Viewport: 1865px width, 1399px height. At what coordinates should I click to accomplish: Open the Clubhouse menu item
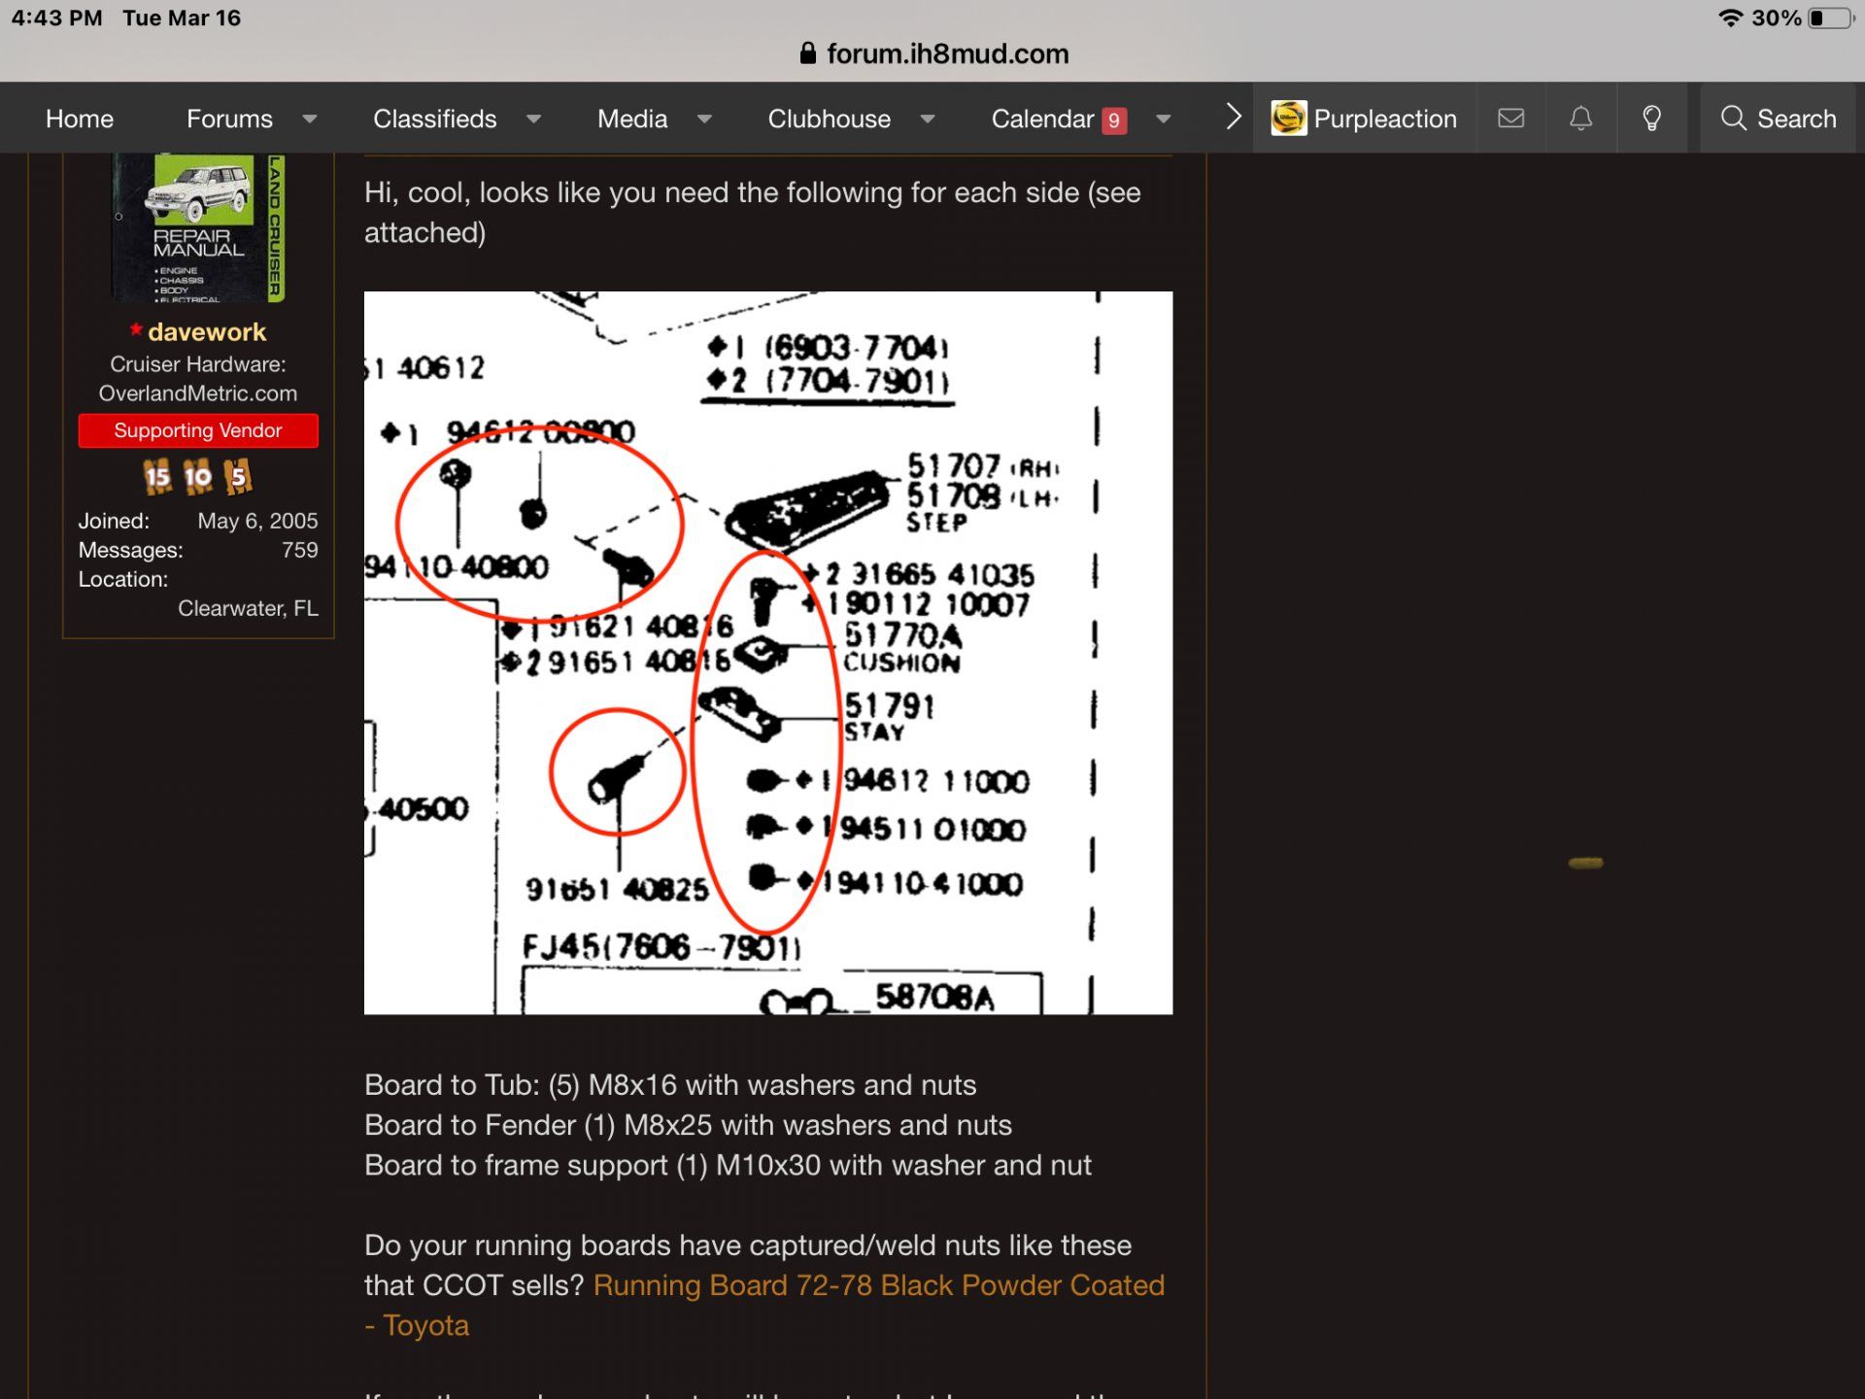coord(829,119)
